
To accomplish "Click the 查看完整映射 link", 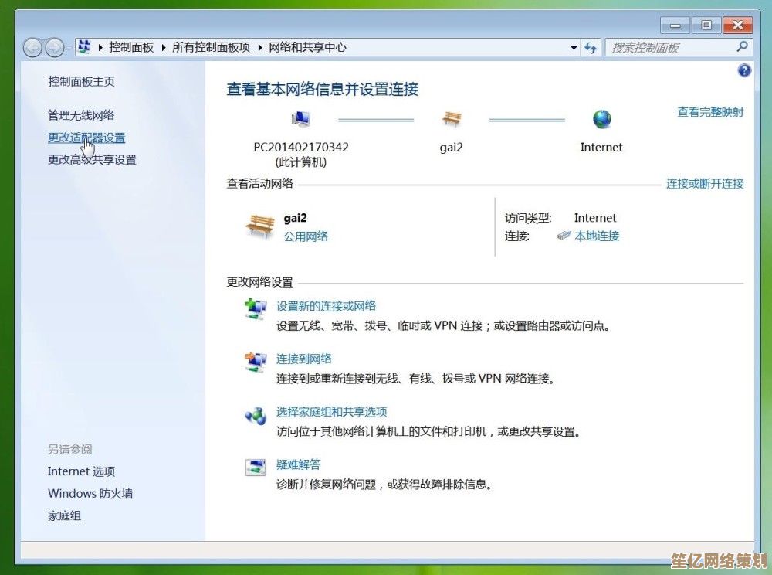I will point(710,112).
